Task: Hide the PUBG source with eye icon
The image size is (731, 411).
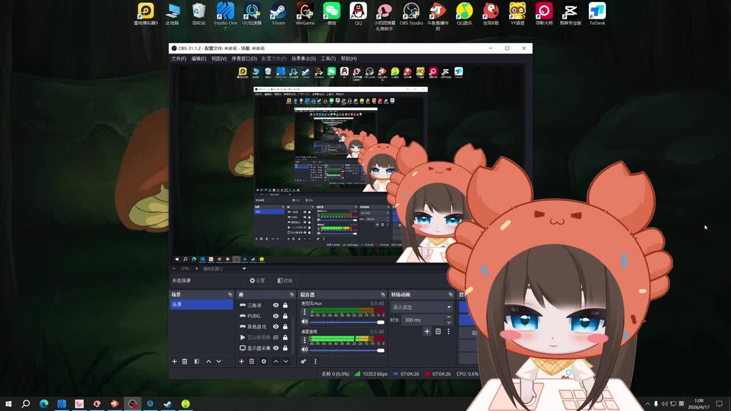Action: pyautogui.click(x=276, y=316)
